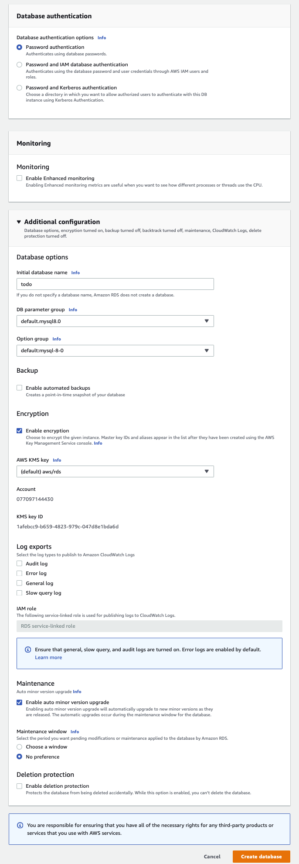Open the AWS KMS key dropdown

pyautogui.click(x=115, y=472)
